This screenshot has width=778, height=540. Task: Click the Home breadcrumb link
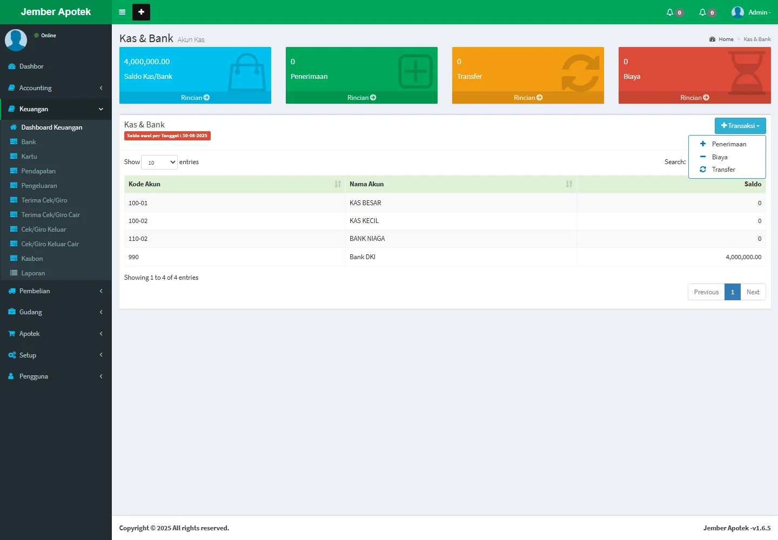click(726, 39)
